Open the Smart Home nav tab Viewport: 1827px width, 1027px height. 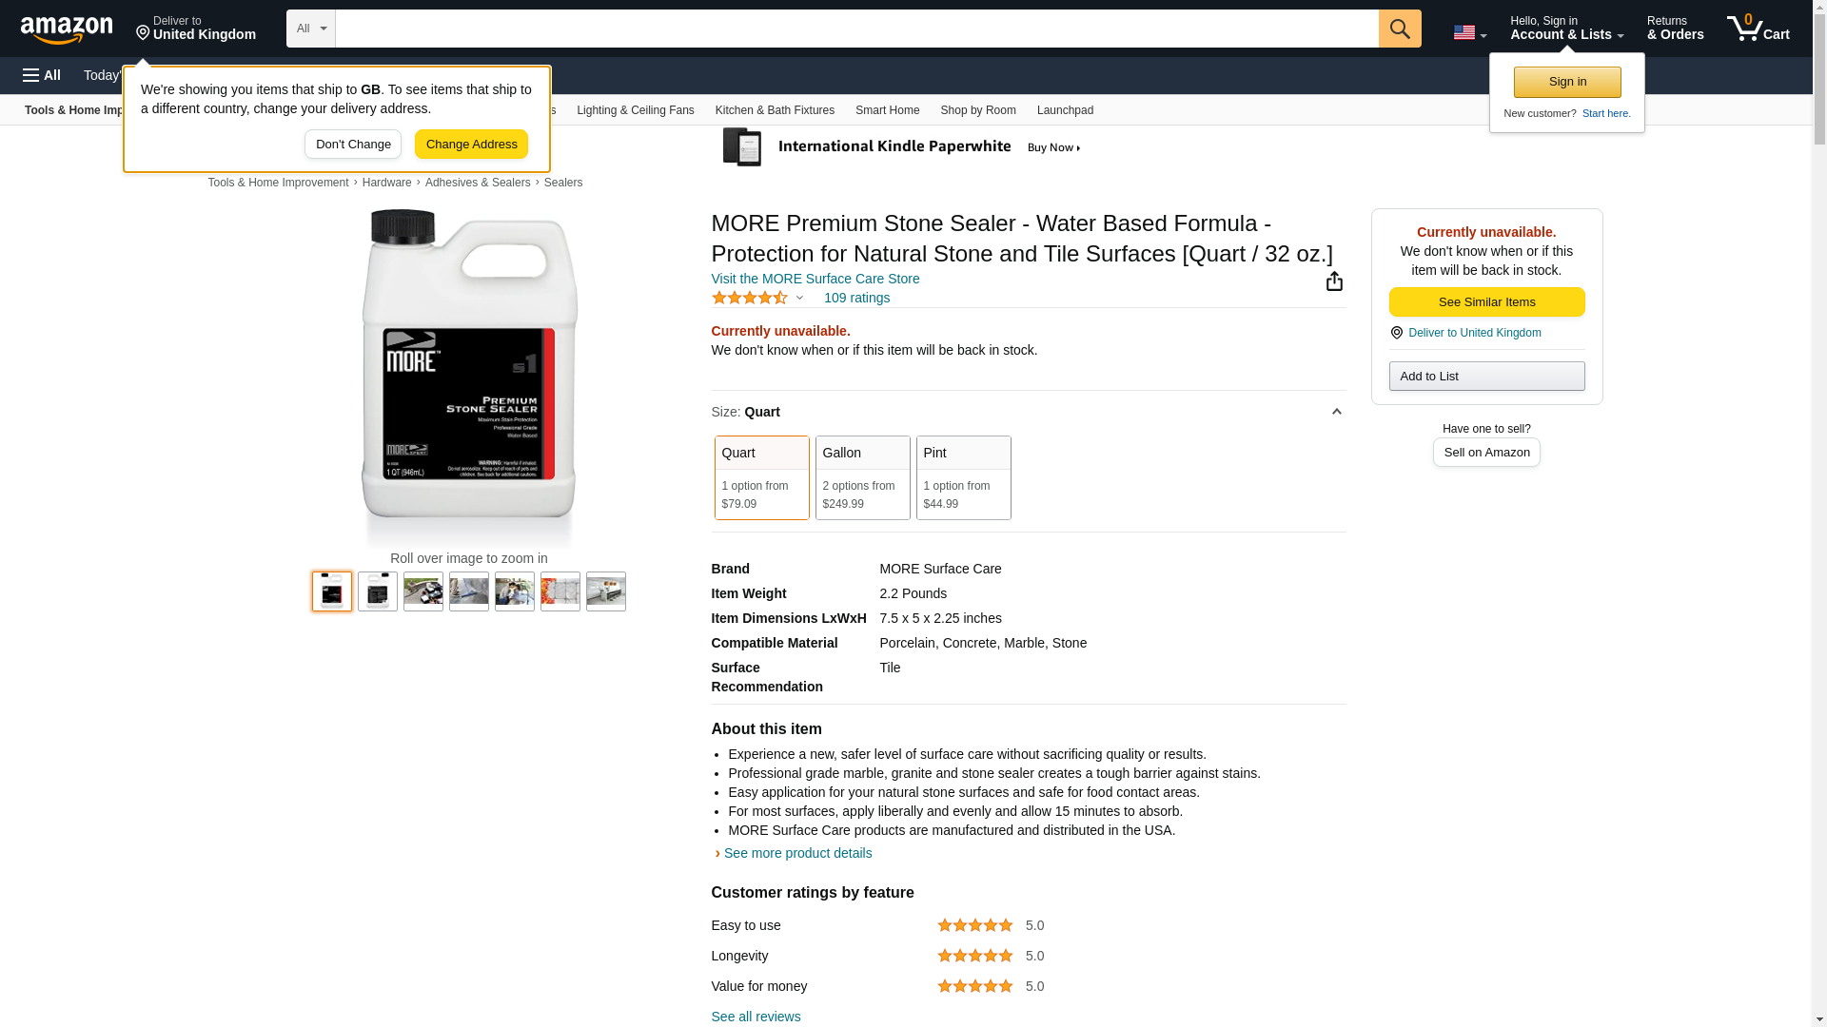[x=887, y=110]
